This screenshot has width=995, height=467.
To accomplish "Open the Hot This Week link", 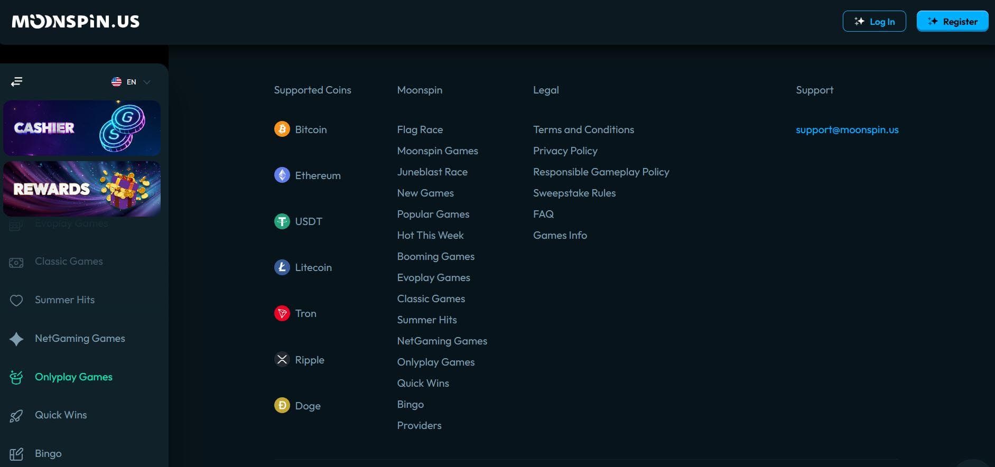I will tap(430, 235).
